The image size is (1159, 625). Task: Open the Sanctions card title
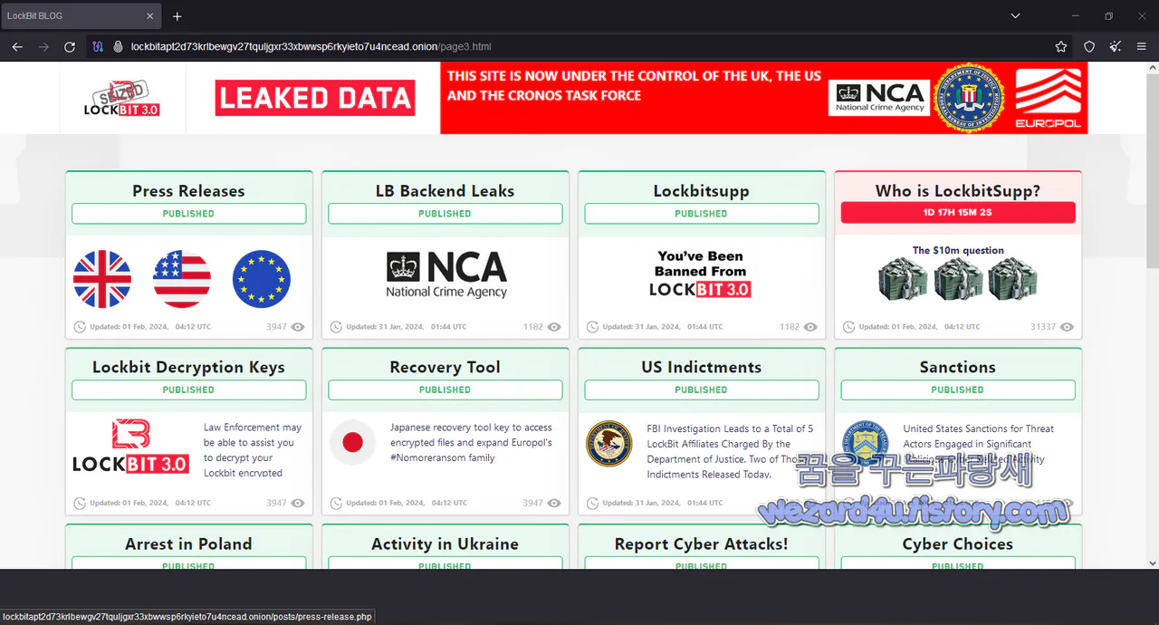tap(957, 367)
